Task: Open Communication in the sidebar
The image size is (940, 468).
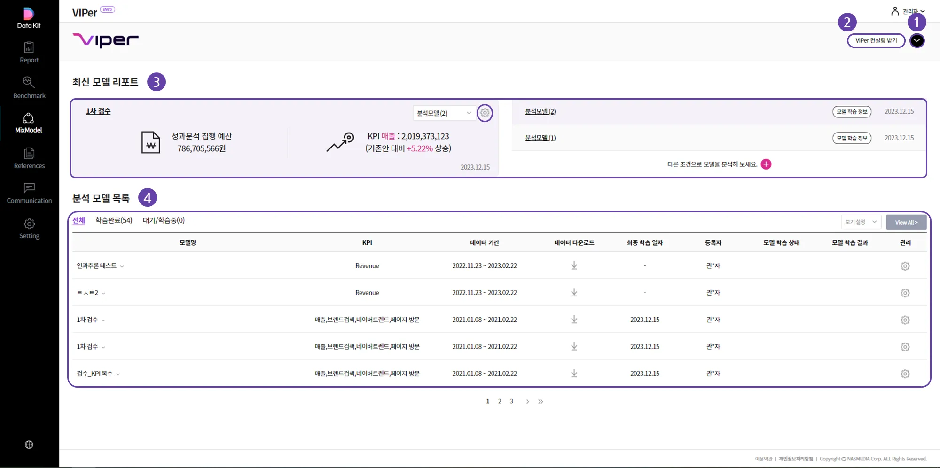Action: (x=29, y=194)
